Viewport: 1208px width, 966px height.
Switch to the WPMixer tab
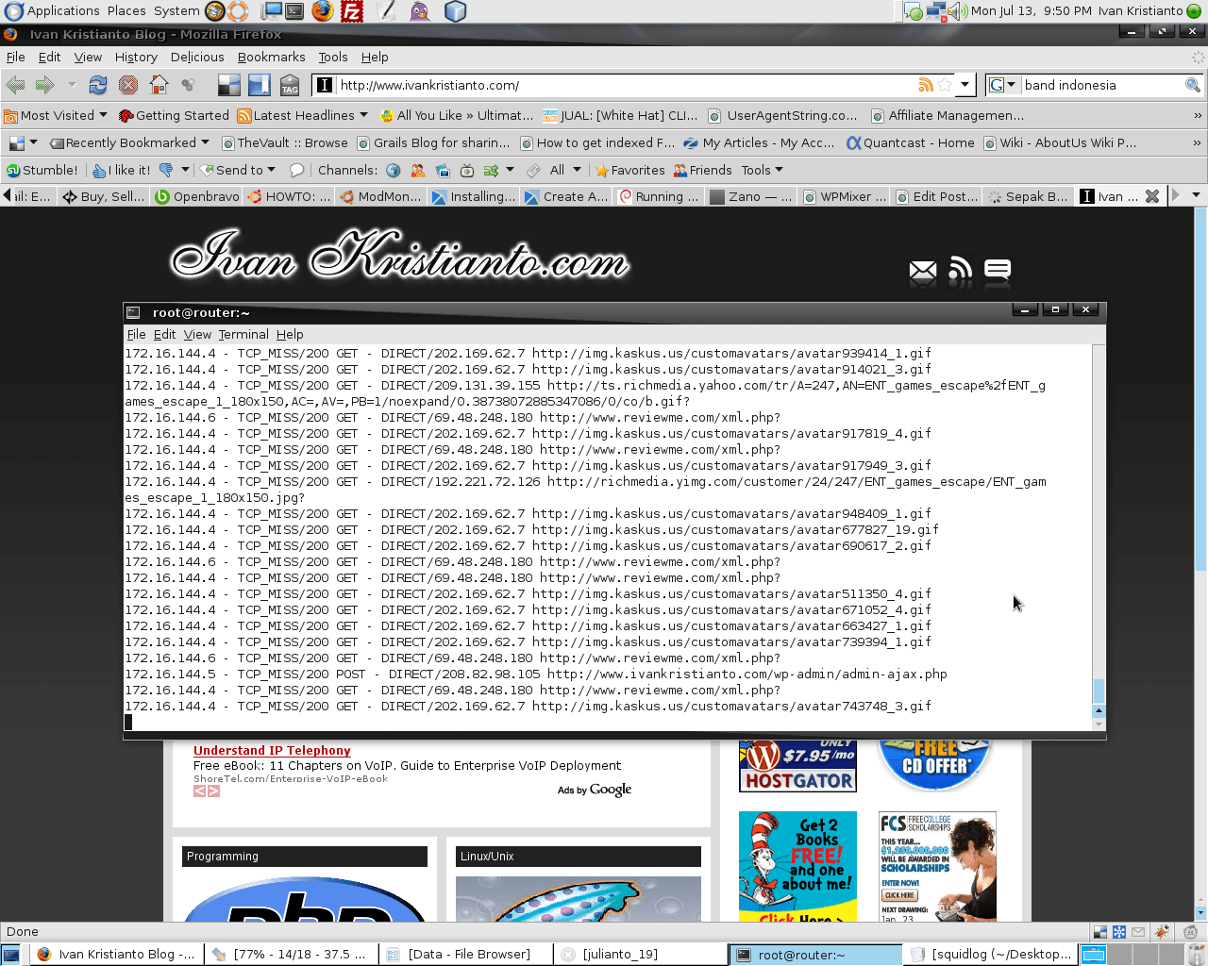coord(844,196)
